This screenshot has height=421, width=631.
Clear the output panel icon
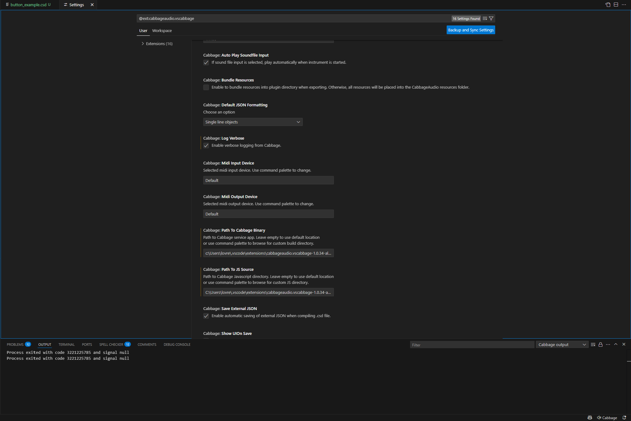[x=593, y=345]
